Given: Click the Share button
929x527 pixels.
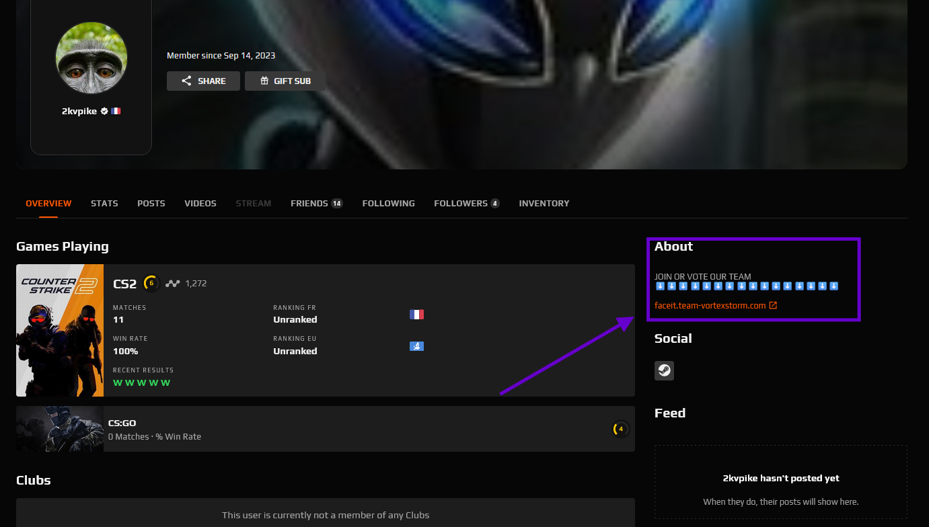Looking at the screenshot, I should coord(203,81).
